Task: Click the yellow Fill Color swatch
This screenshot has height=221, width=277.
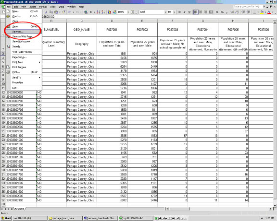Action: (x=262, y=12)
